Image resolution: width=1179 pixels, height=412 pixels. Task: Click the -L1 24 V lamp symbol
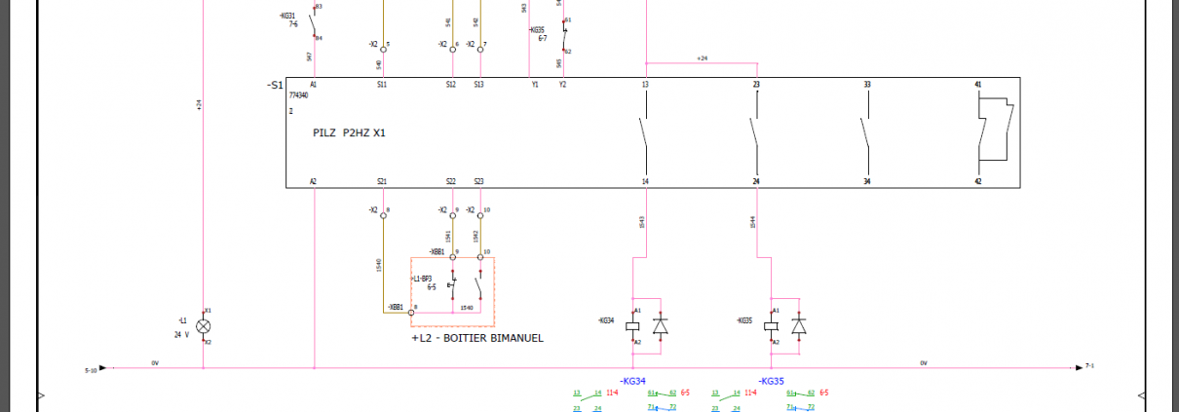[204, 326]
